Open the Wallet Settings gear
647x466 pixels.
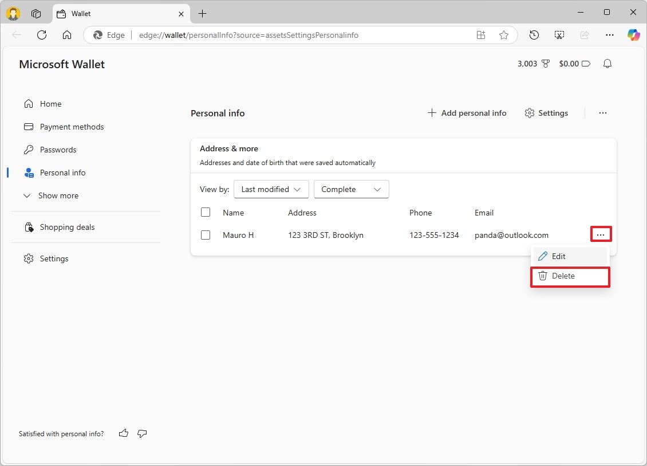(x=546, y=113)
